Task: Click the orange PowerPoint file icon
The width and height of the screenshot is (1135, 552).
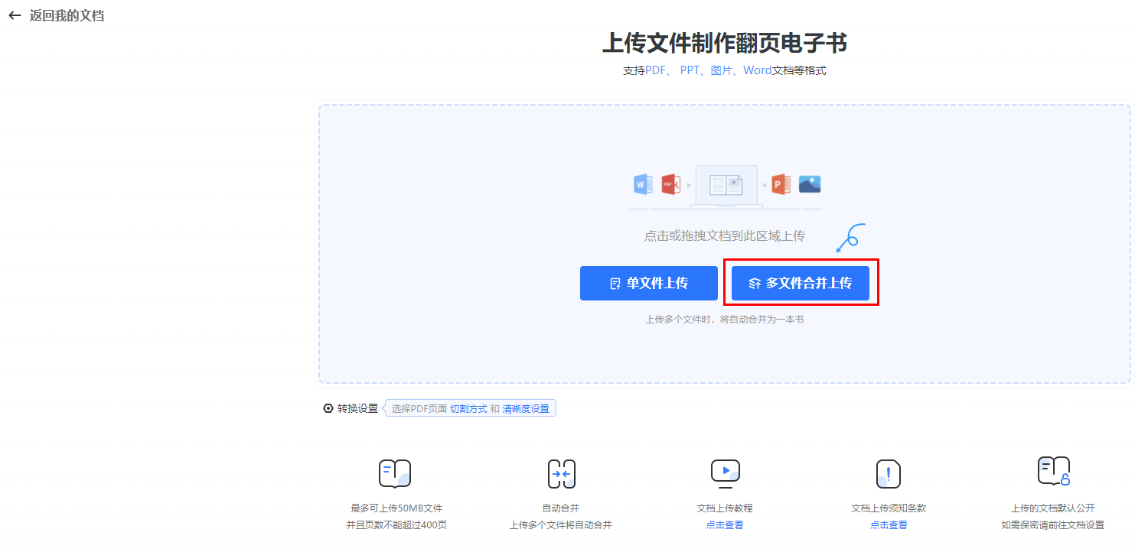Action: [x=781, y=184]
